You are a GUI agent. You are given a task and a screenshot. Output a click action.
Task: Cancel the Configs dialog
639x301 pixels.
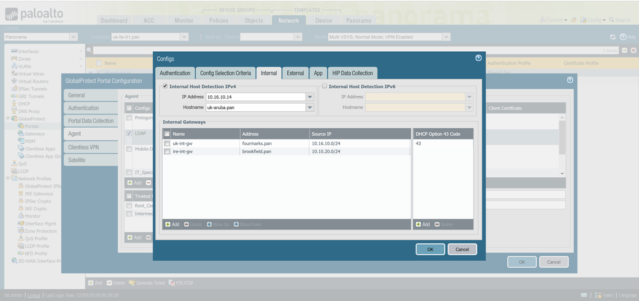tap(462, 249)
